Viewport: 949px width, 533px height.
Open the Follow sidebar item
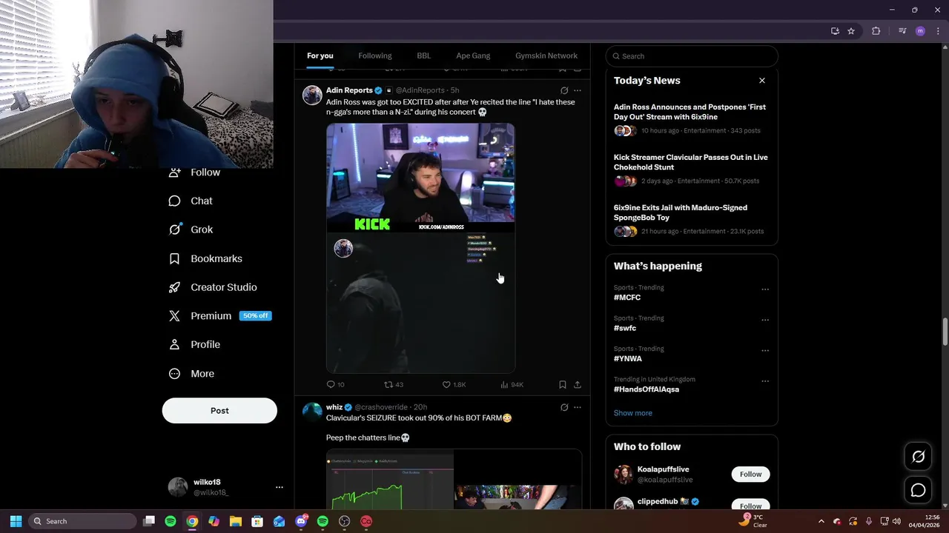coord(195,172)
